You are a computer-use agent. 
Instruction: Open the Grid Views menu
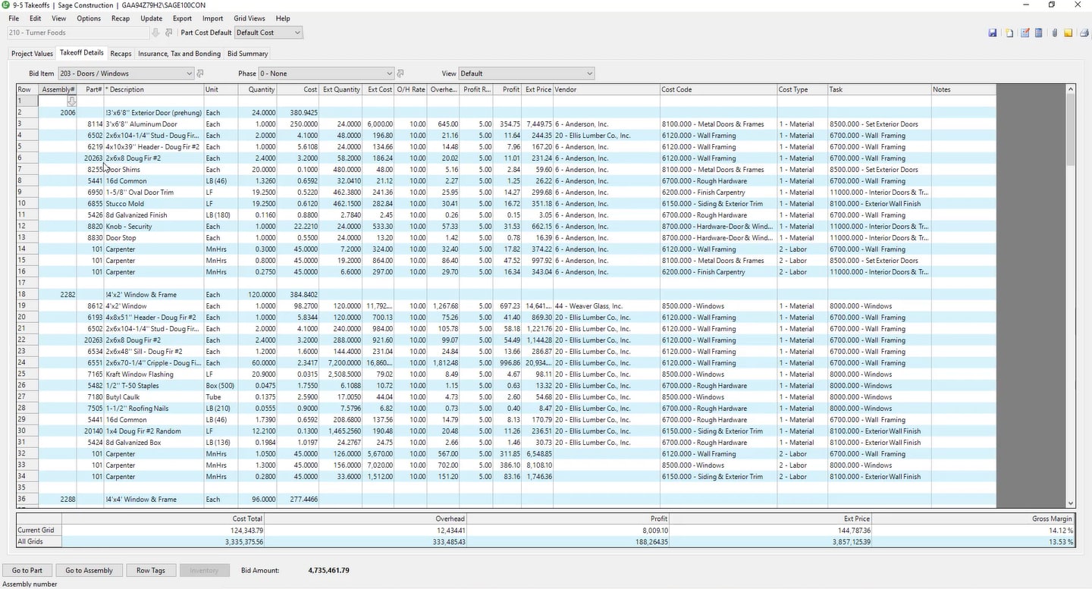point(249,18)
